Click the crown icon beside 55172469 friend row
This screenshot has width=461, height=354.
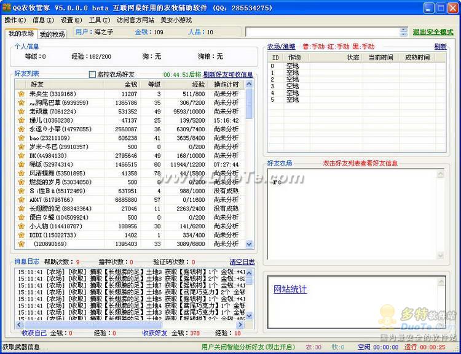(21, 191)
